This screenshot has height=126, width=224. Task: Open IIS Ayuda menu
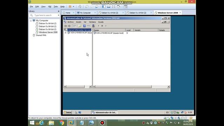(101, 22)
